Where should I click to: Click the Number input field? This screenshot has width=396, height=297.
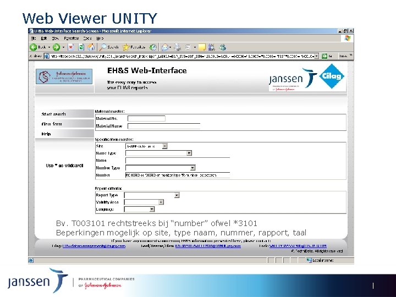tap(178, 175)
